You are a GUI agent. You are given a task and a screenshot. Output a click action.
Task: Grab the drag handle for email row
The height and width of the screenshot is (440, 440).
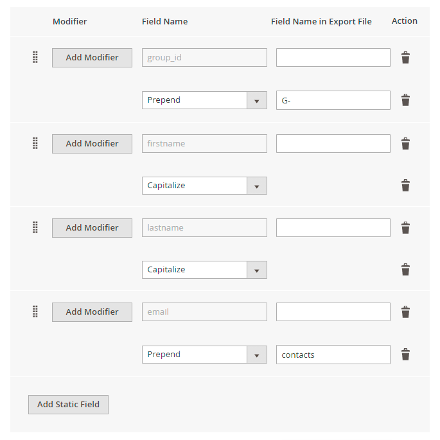click(35, 312)
